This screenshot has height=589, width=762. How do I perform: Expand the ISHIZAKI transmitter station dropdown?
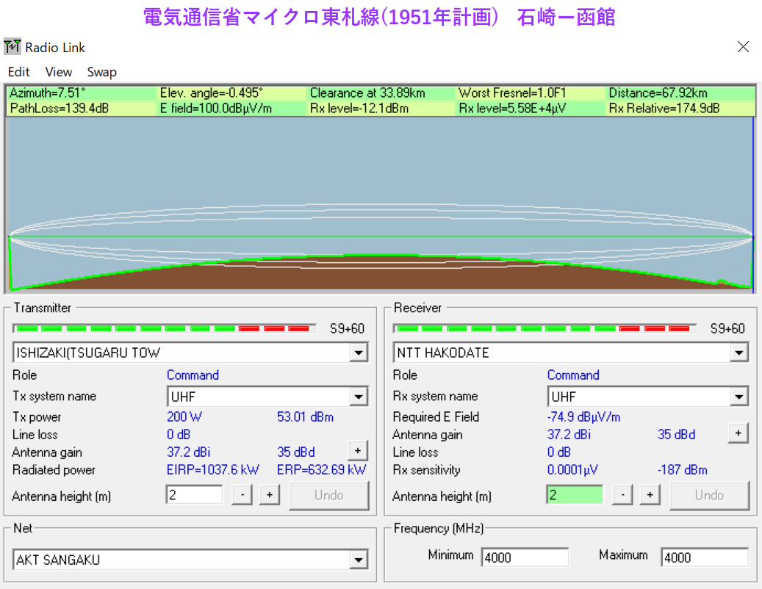(358, 353)
